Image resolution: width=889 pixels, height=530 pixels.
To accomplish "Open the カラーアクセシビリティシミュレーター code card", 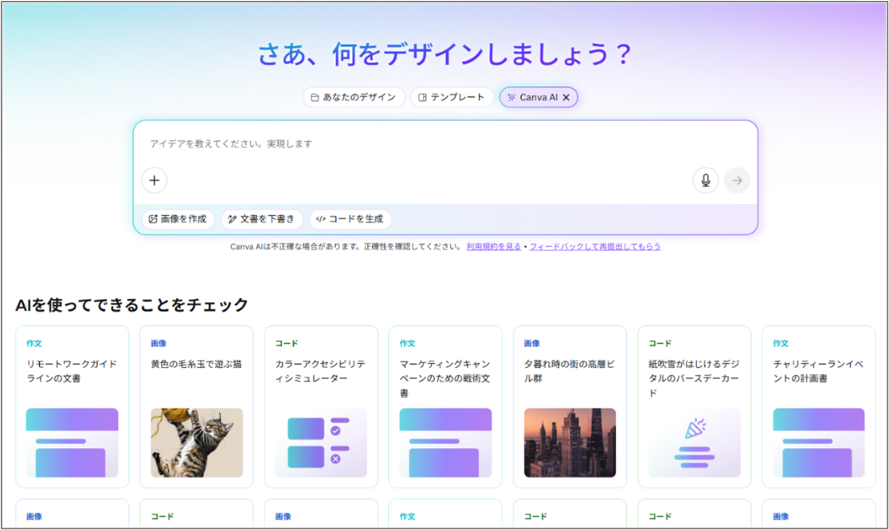I will click(x=320, y=406).
